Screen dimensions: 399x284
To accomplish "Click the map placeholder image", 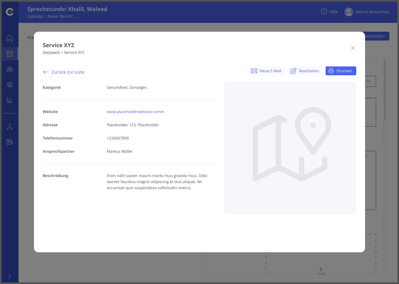I will (x=290, y=148).
